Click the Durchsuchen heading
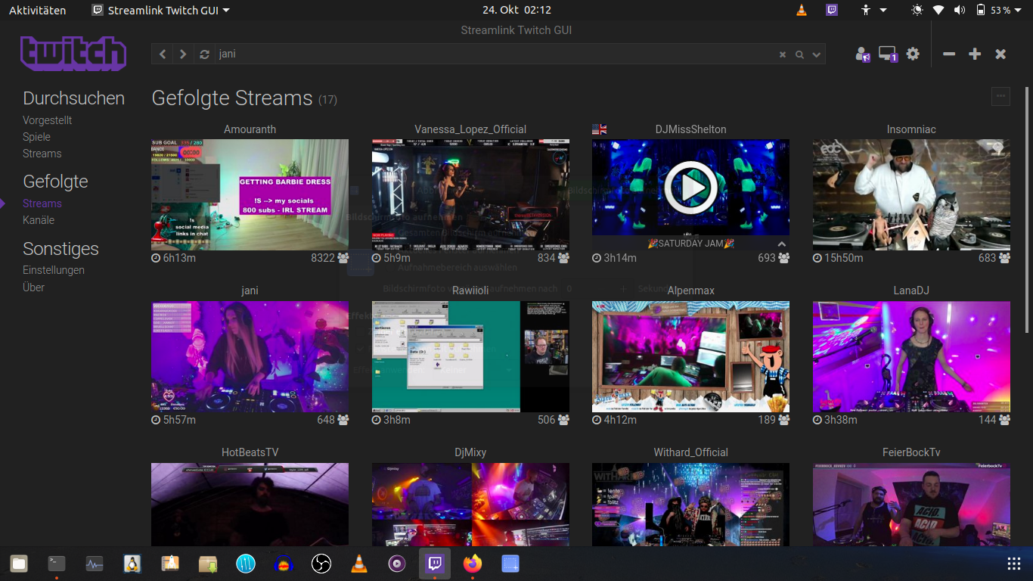Image resolution: width=1033 pixels, height=581 pixels. 73,98
